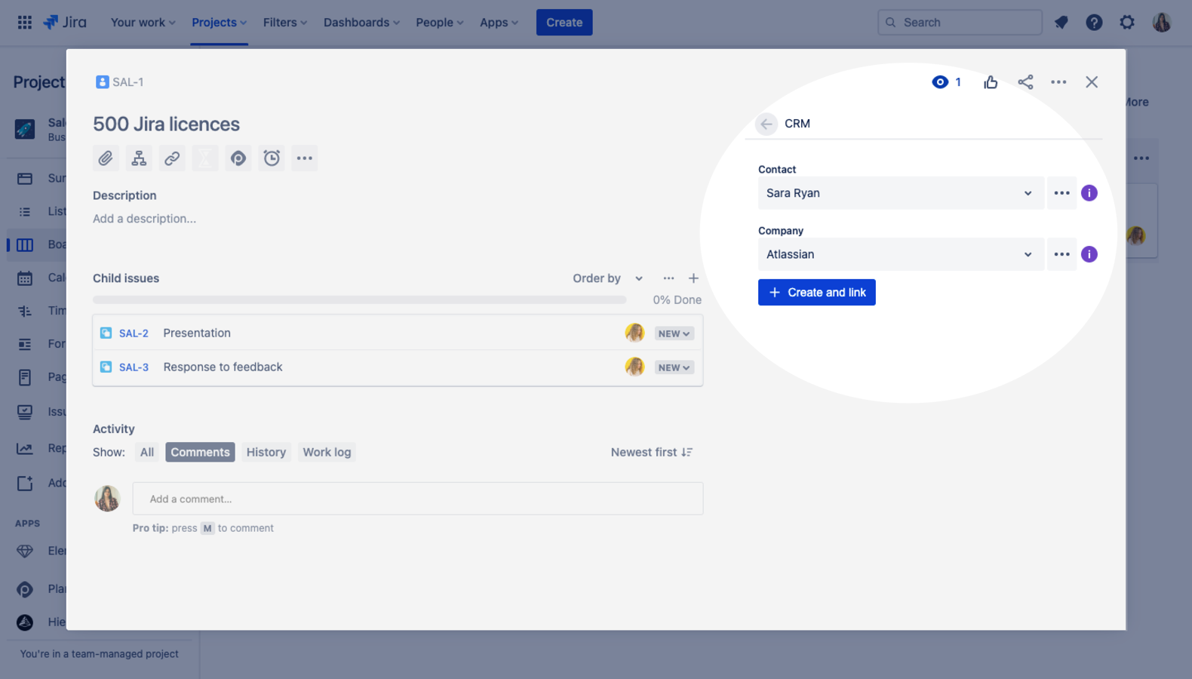The image size is (1192, 679).
Task: Open the settings gear icon
Action: tap(1127, 23)
